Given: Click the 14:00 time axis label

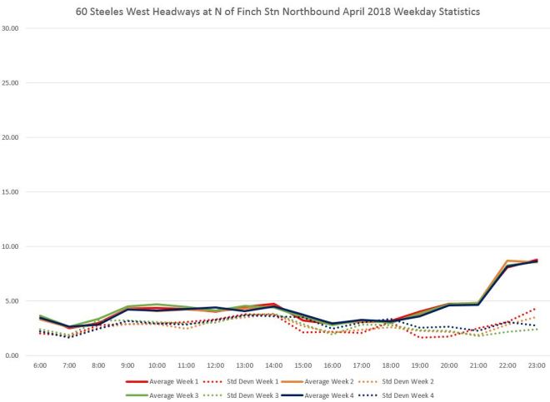Looking at the screenshot, I should [x=275, y=365].
